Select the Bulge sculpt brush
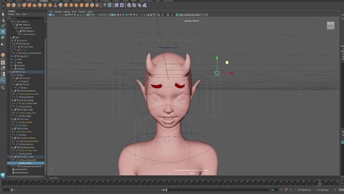The image size is (344, 194). (x=87, y=5)
